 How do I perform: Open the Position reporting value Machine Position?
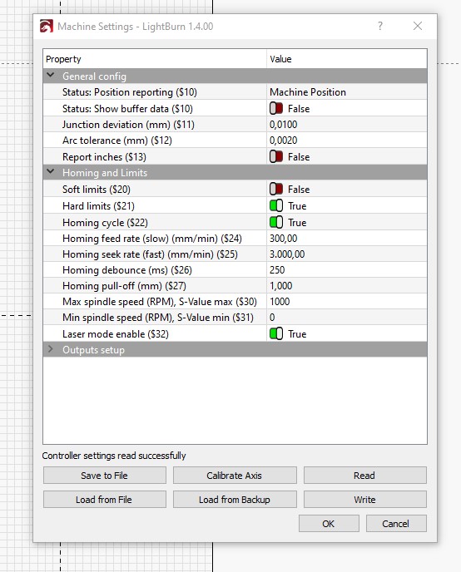308,92
